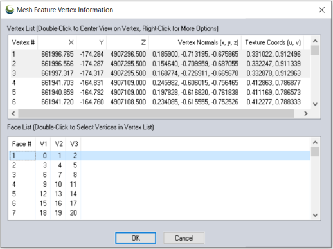Select face row 1 in face list

[160, 156]
